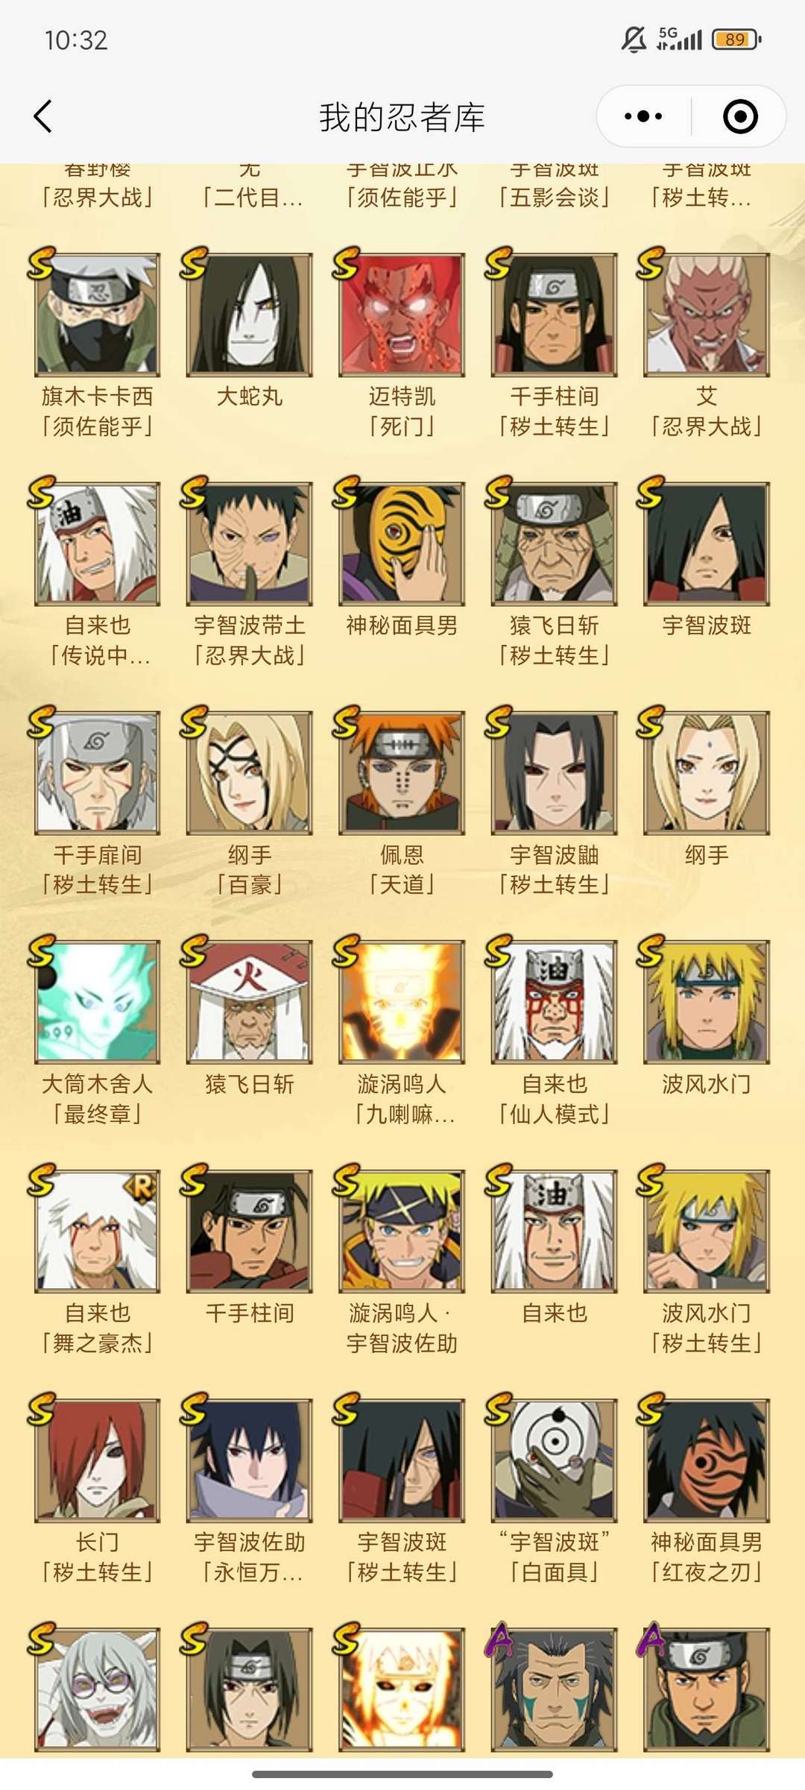
Task: Tap the 我的忍者库 page title
Action: pyautogui.click(x=402, y=117)
